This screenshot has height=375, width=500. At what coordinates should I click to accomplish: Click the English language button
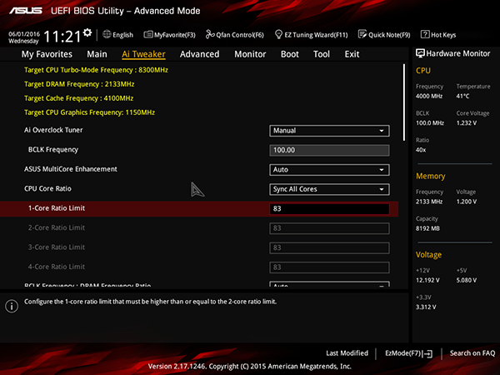click(x=117, y=34)
